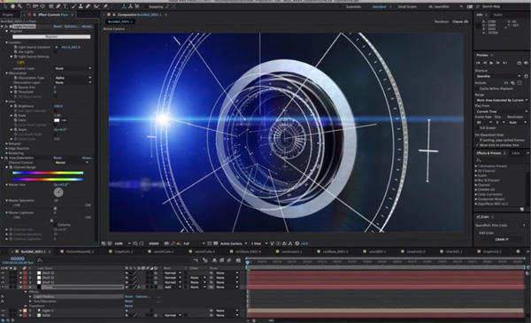Mute audio in the Preview panel
Screen dimensions: 531x323
[526, 63]
